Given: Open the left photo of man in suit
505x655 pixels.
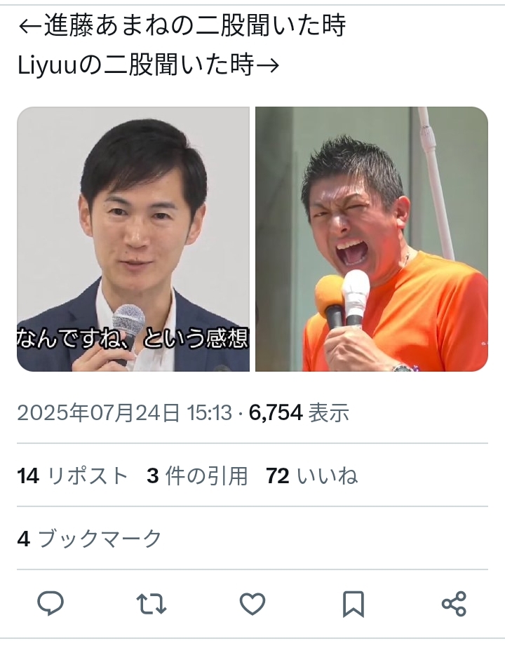Looking at the screenshot, I should [133, 239].
